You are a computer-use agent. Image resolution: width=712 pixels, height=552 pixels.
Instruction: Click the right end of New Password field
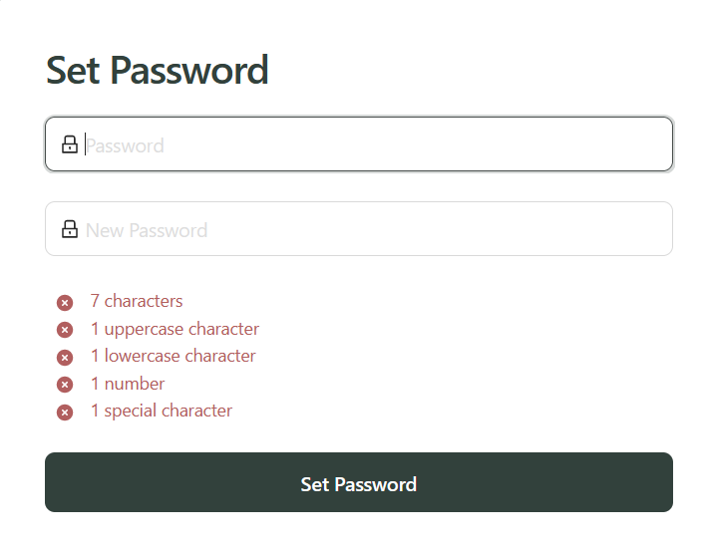tap(648, 229)
